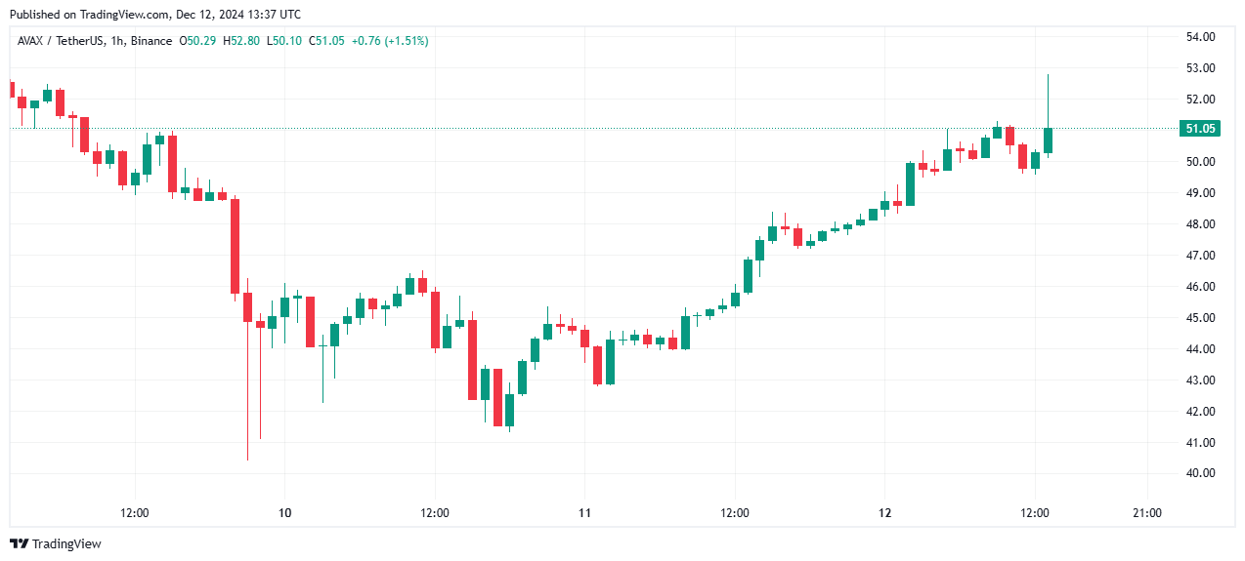Click the TradingView logo icon
The image size is (1245, 561).
click(x=19, y=543)
